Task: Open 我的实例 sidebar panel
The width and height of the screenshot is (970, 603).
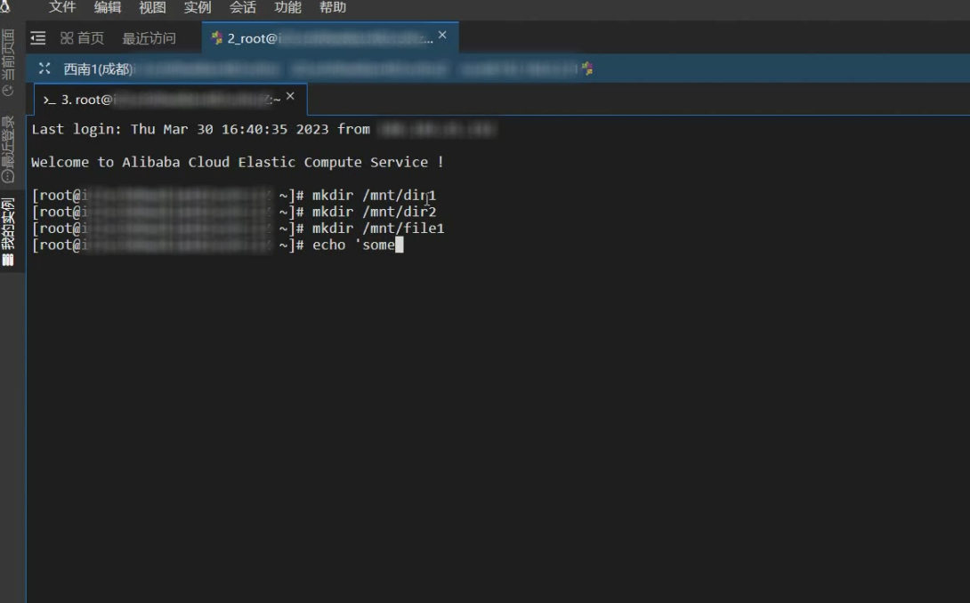Action: point(8,232)
